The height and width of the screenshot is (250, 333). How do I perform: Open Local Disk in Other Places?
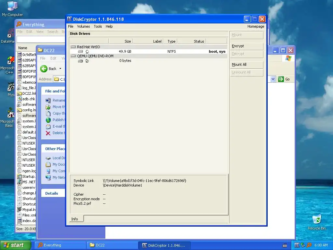55,158
